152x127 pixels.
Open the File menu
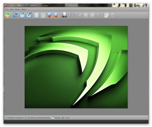tap(7, 9)
